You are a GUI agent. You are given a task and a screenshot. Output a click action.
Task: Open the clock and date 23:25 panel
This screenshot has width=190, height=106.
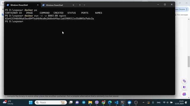tap(179, 102)
